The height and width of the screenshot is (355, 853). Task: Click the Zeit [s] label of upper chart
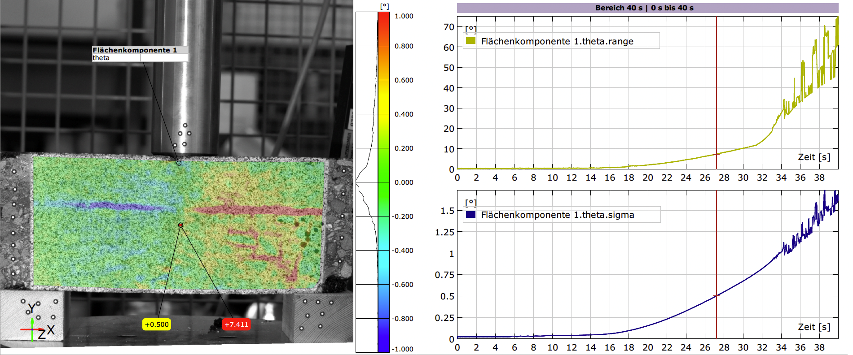coord(814,157)
